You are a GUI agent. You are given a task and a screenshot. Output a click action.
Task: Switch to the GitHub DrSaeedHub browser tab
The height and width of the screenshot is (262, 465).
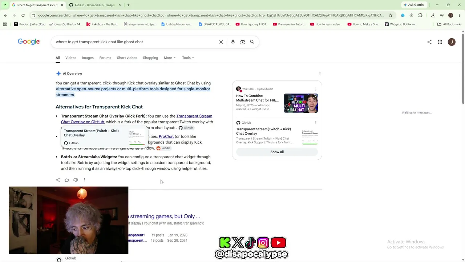[95, 5]
